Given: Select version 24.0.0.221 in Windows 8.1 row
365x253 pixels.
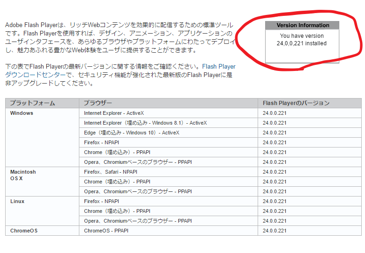Looking at the screenshot, I should pyautogui.click(x=309, y=123).
